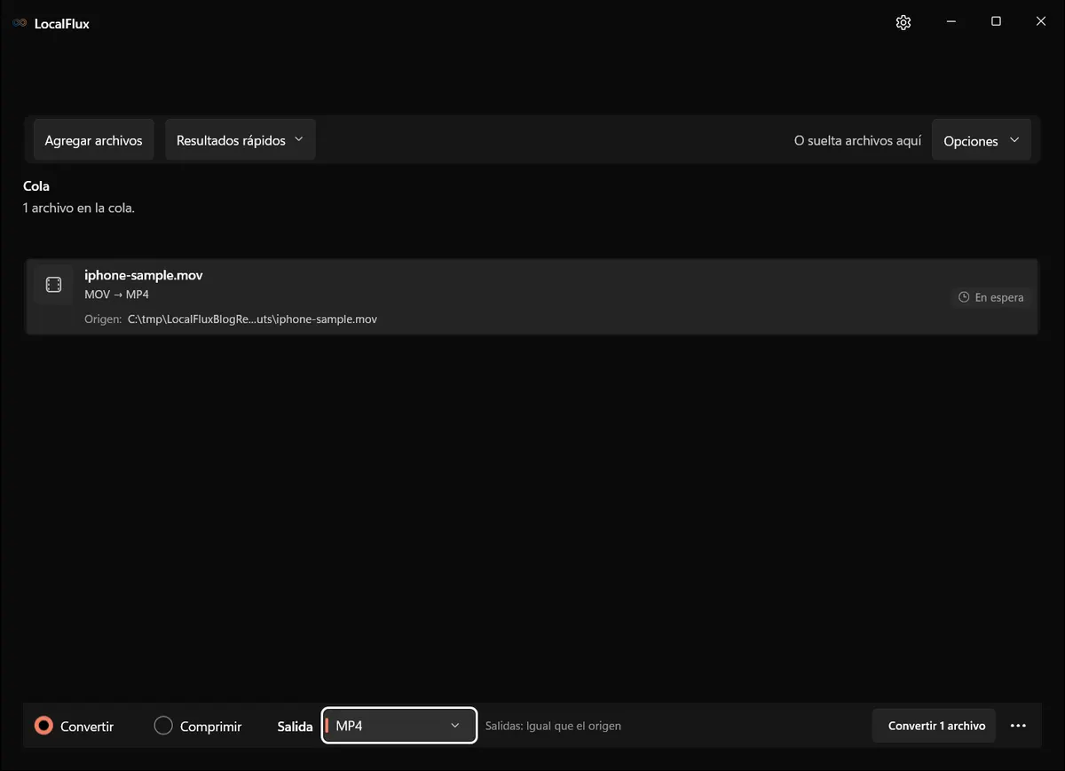The height and width of the screenshot is (771, 1065).
Task: Open the MP4 output format dropdown
Action: [399, 726]
